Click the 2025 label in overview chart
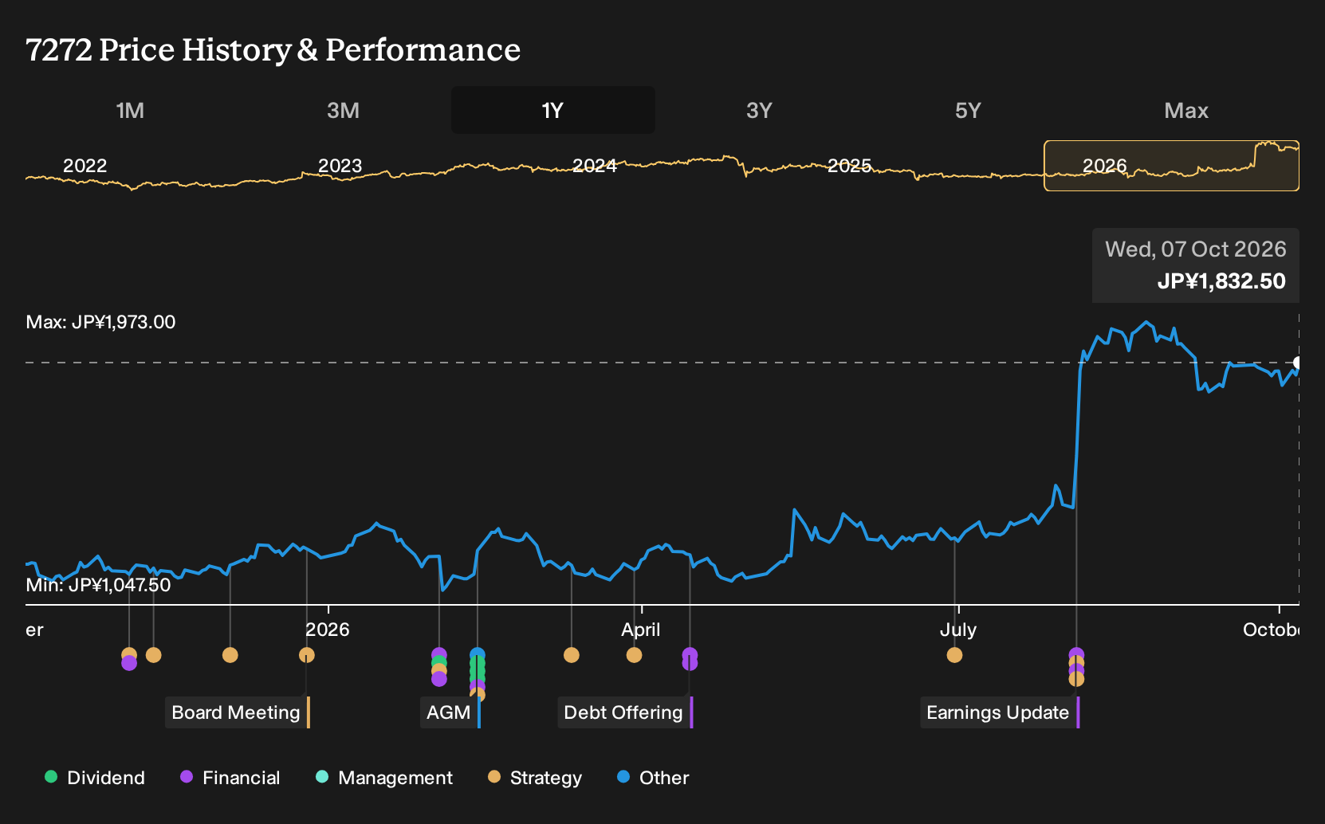Image resolution: width=1325 pixels, height=824 pixels. (x=850, y=166)
